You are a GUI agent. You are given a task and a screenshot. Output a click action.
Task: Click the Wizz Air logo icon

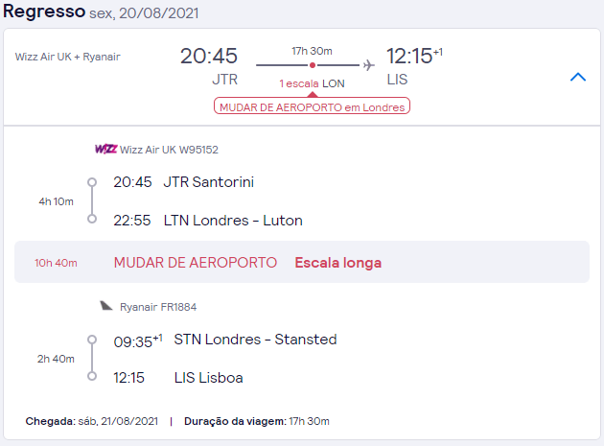pyautogui.click(x=105, y=149)
